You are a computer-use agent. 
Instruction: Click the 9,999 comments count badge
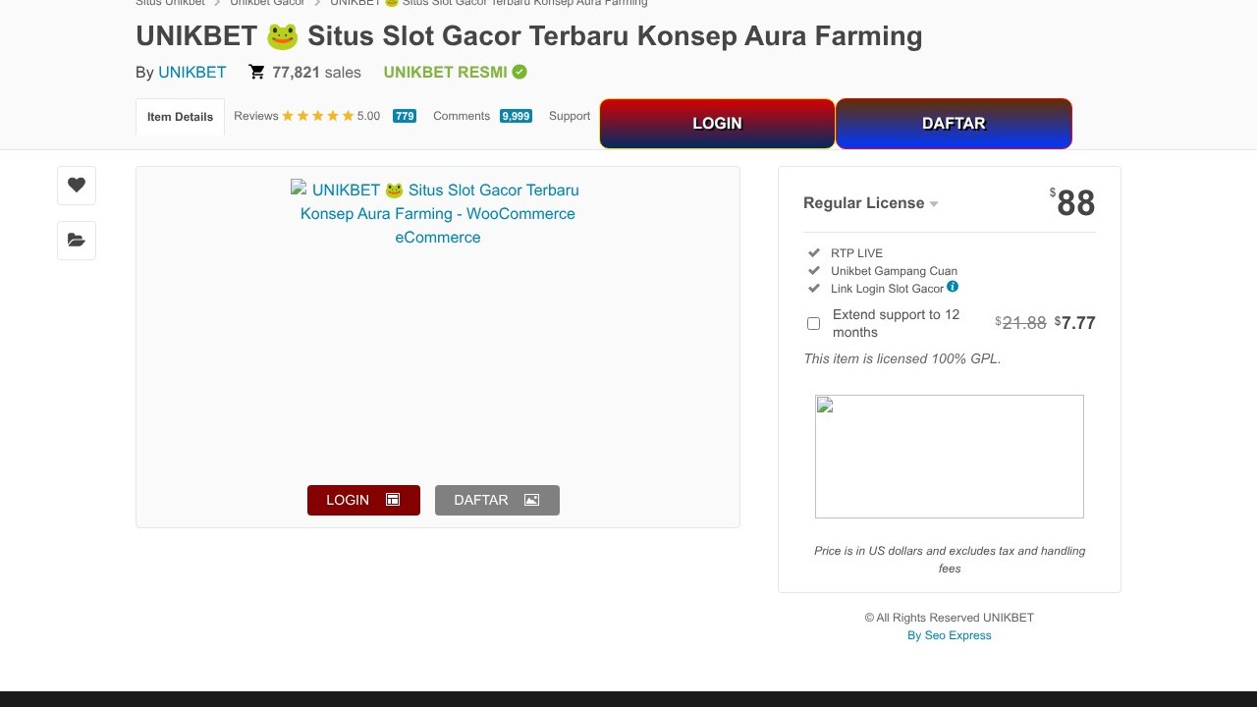(x=516, y=116)
